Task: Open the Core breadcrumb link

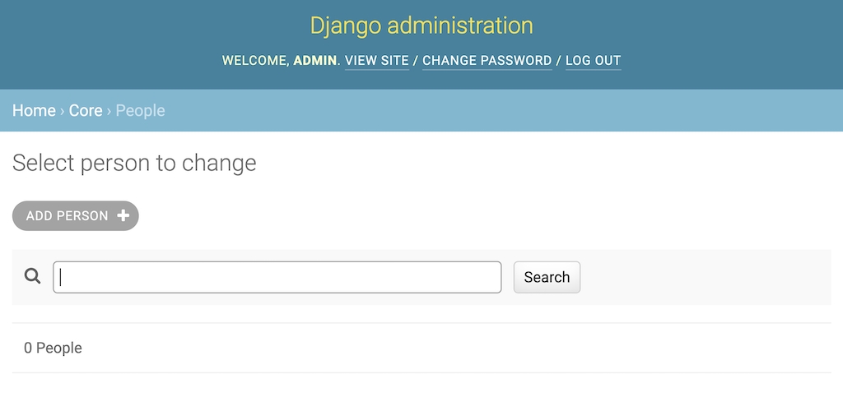Action: click(86, 110)
